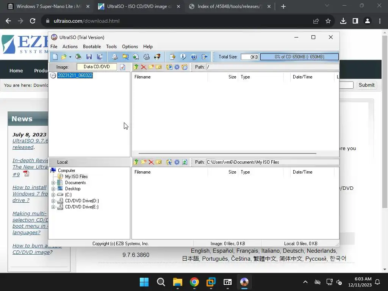Click the Open CD/DVD disc icon in toolbar
The image size is (388, 291).
click(78, 57)
